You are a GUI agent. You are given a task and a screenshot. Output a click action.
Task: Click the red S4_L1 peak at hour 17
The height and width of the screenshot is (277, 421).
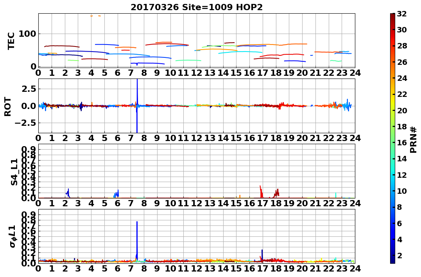(261, 192)
